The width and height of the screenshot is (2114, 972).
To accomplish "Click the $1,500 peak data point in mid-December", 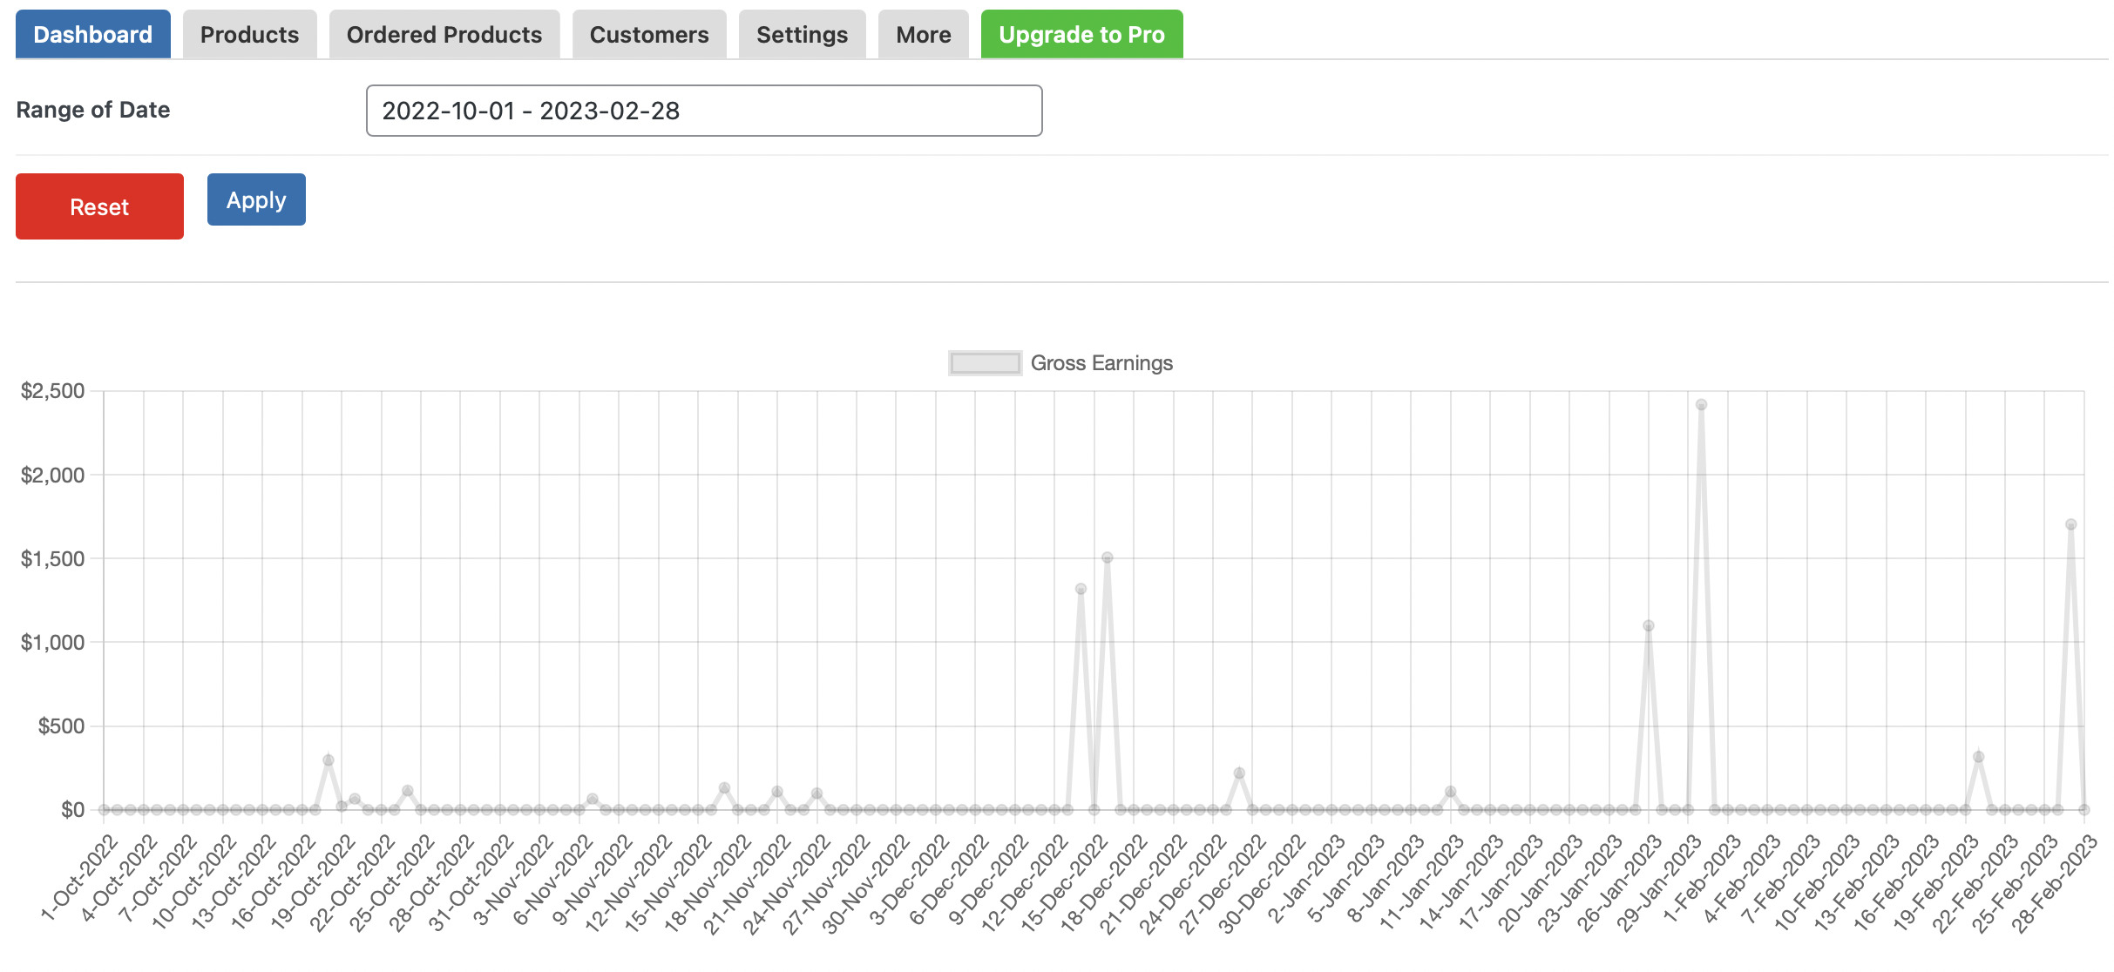I will (x=1107, y=557).
